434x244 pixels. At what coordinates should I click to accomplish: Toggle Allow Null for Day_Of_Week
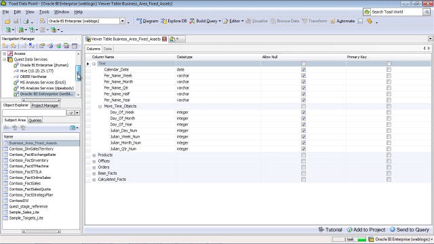303,113
